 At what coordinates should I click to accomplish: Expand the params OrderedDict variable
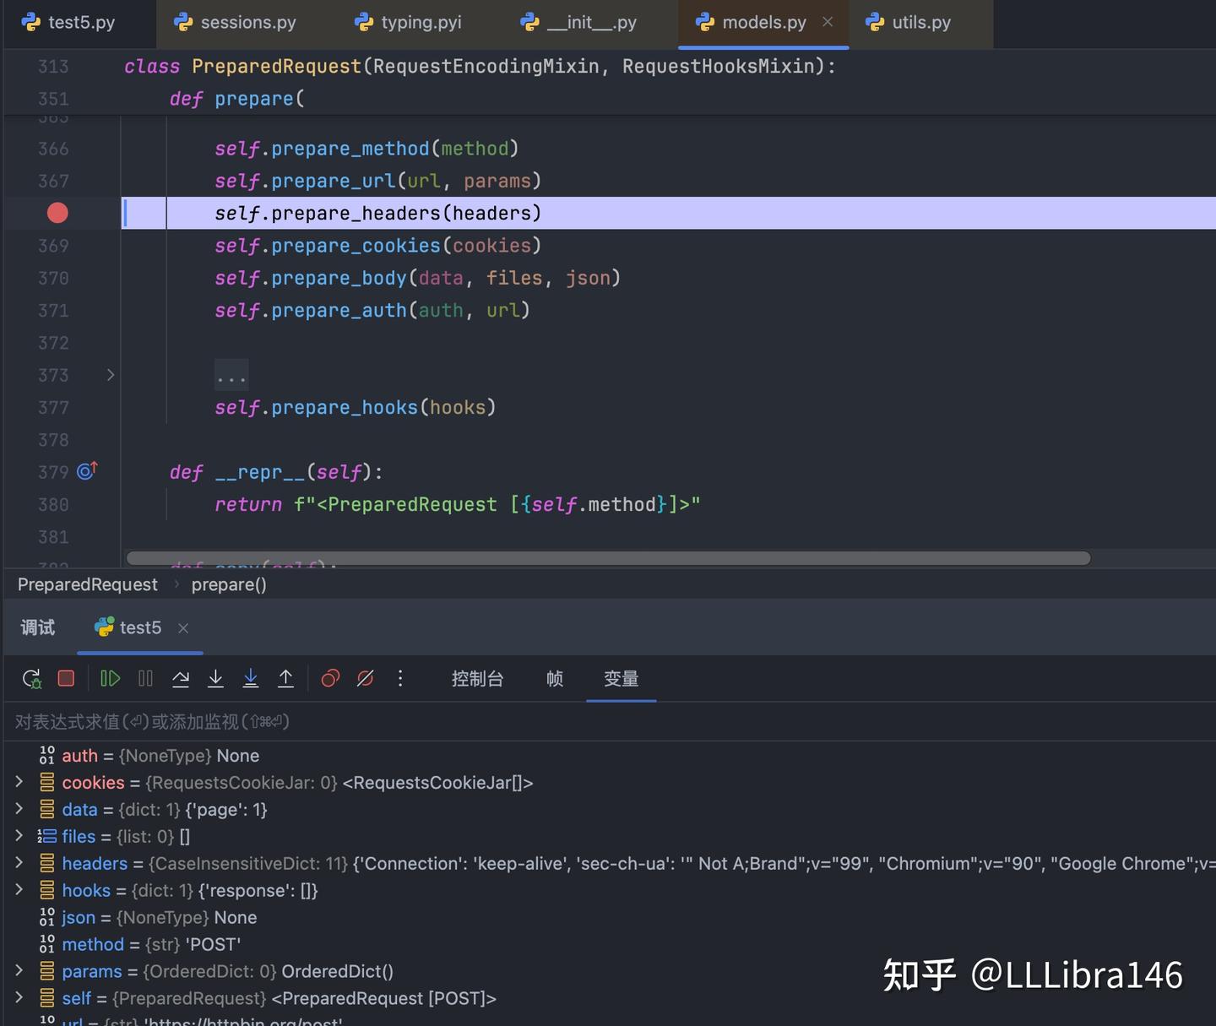(x=19, y=971)
